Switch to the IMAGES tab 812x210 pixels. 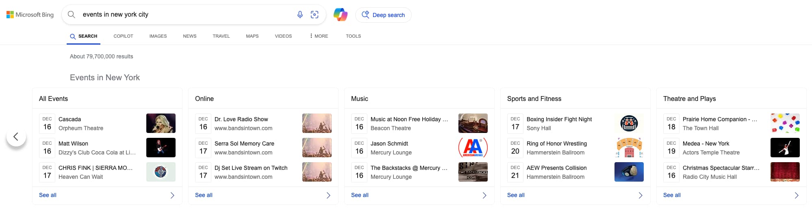[x=158, y=36]
